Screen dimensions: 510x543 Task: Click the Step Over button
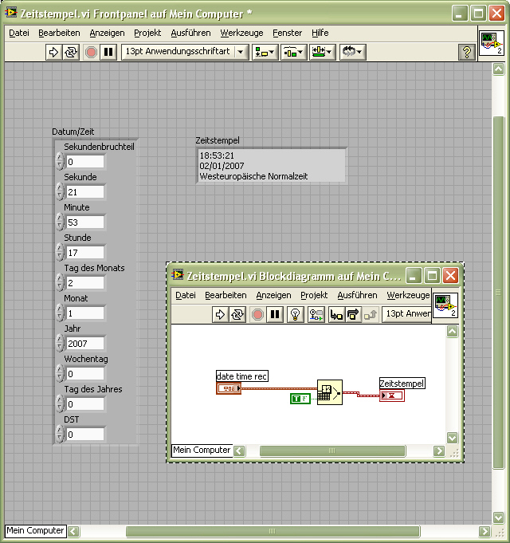tap(353, 314)
